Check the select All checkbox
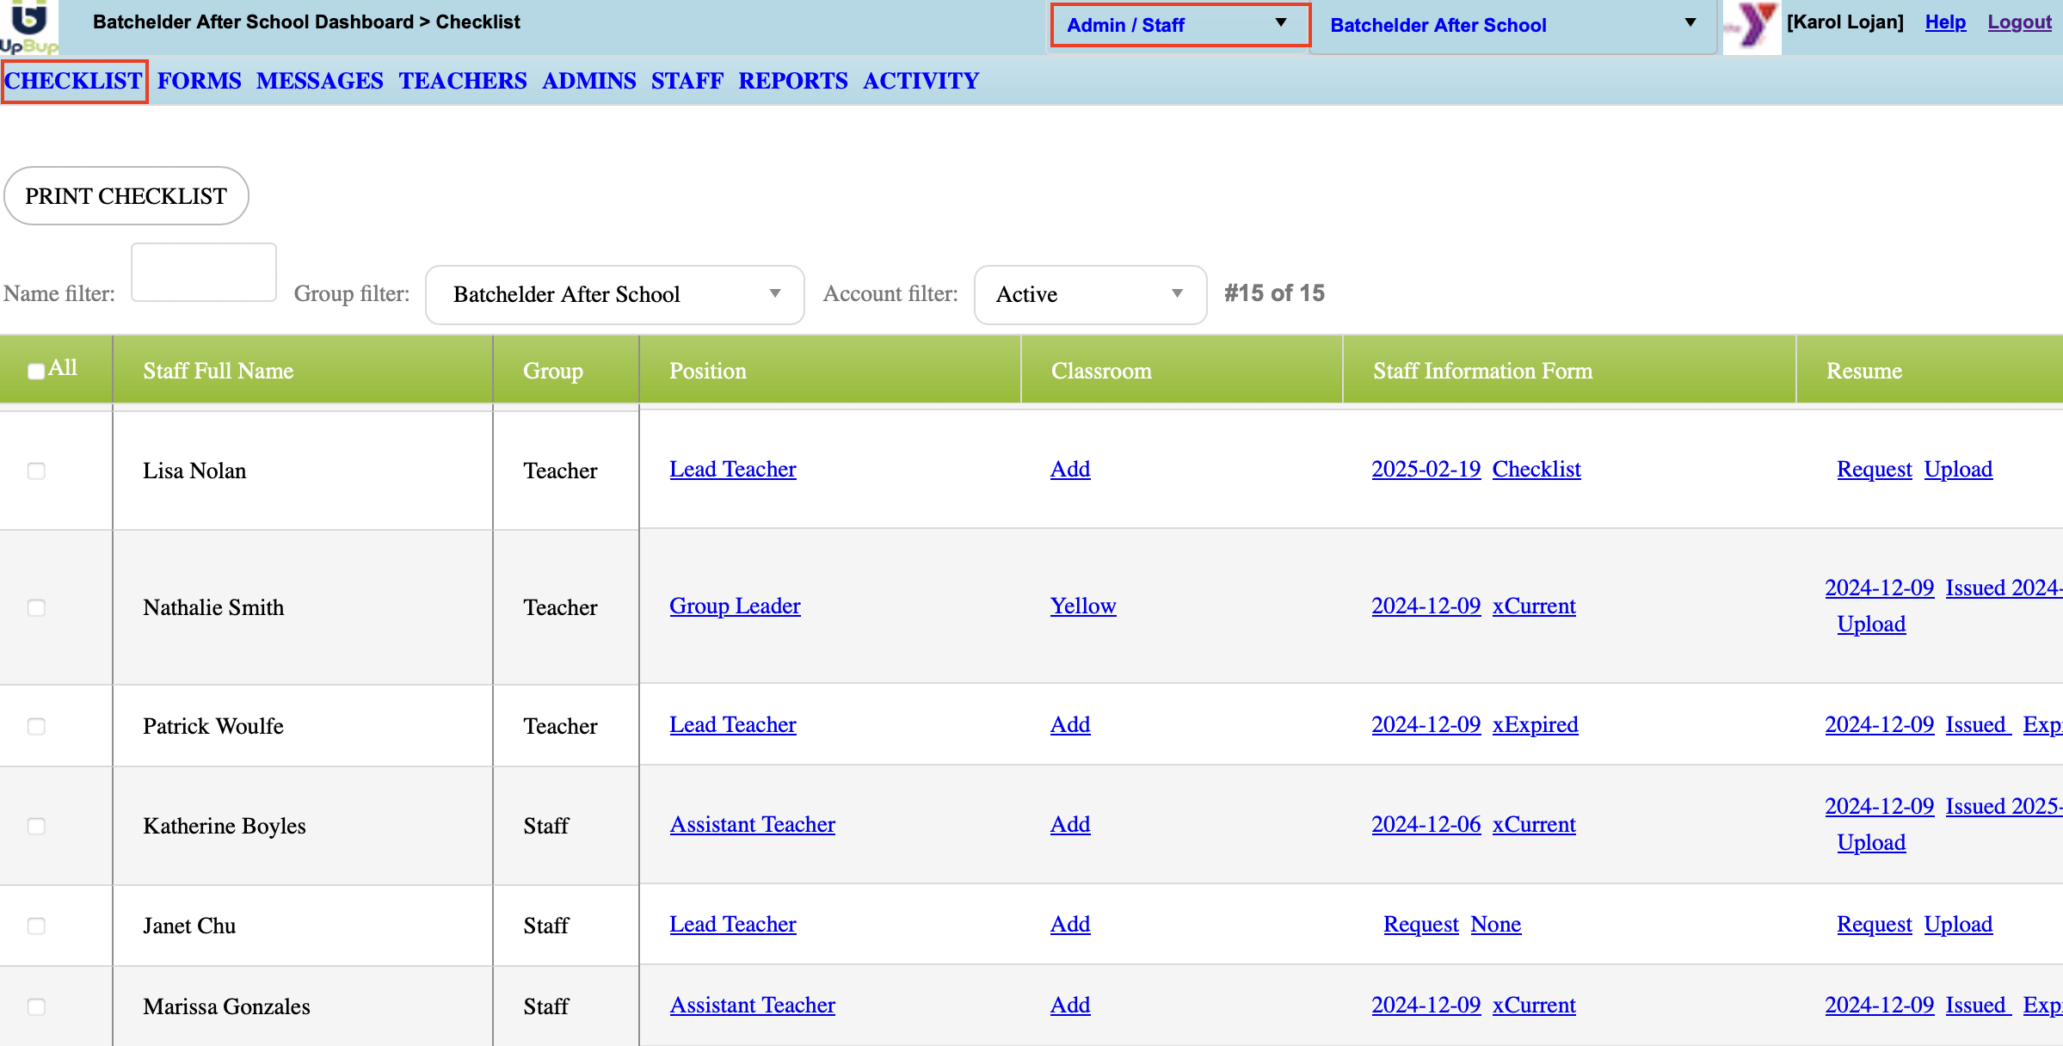The height and width of the screenshot is (1046, 2063). (36, 371)
